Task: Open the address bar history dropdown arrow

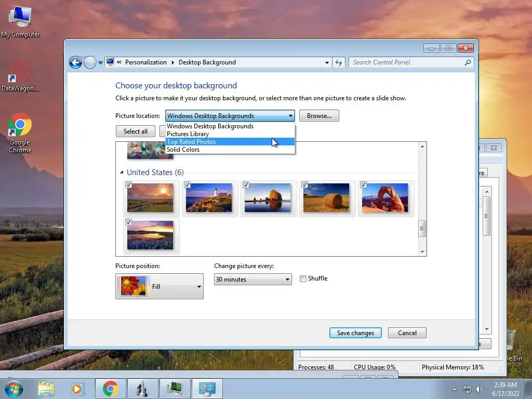Action: (x=327, y=63)
